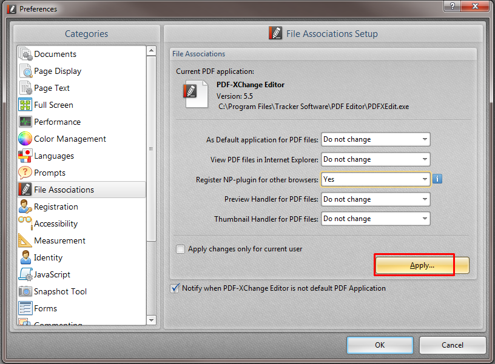Select File Associations category
The width and height of the screenshot is (495, 364).
coord(81,190)
